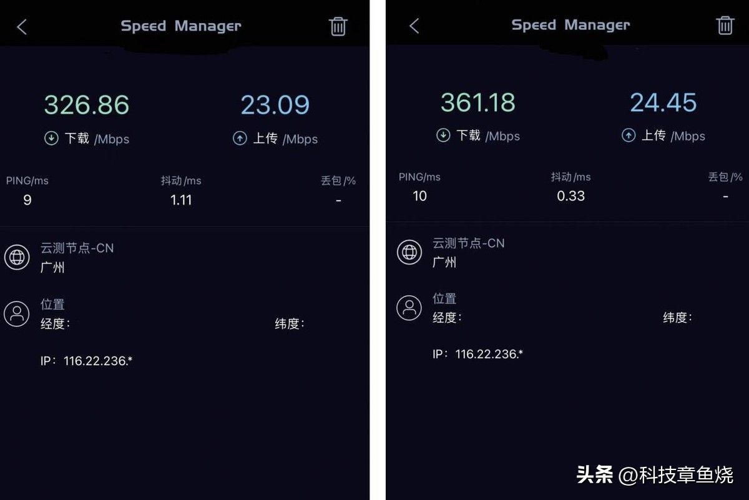Image resolution: width=749 pixels, height=500 pixels.
Task: Click upload arrow icon beside 23.09 result
Action: click(240, 139)
